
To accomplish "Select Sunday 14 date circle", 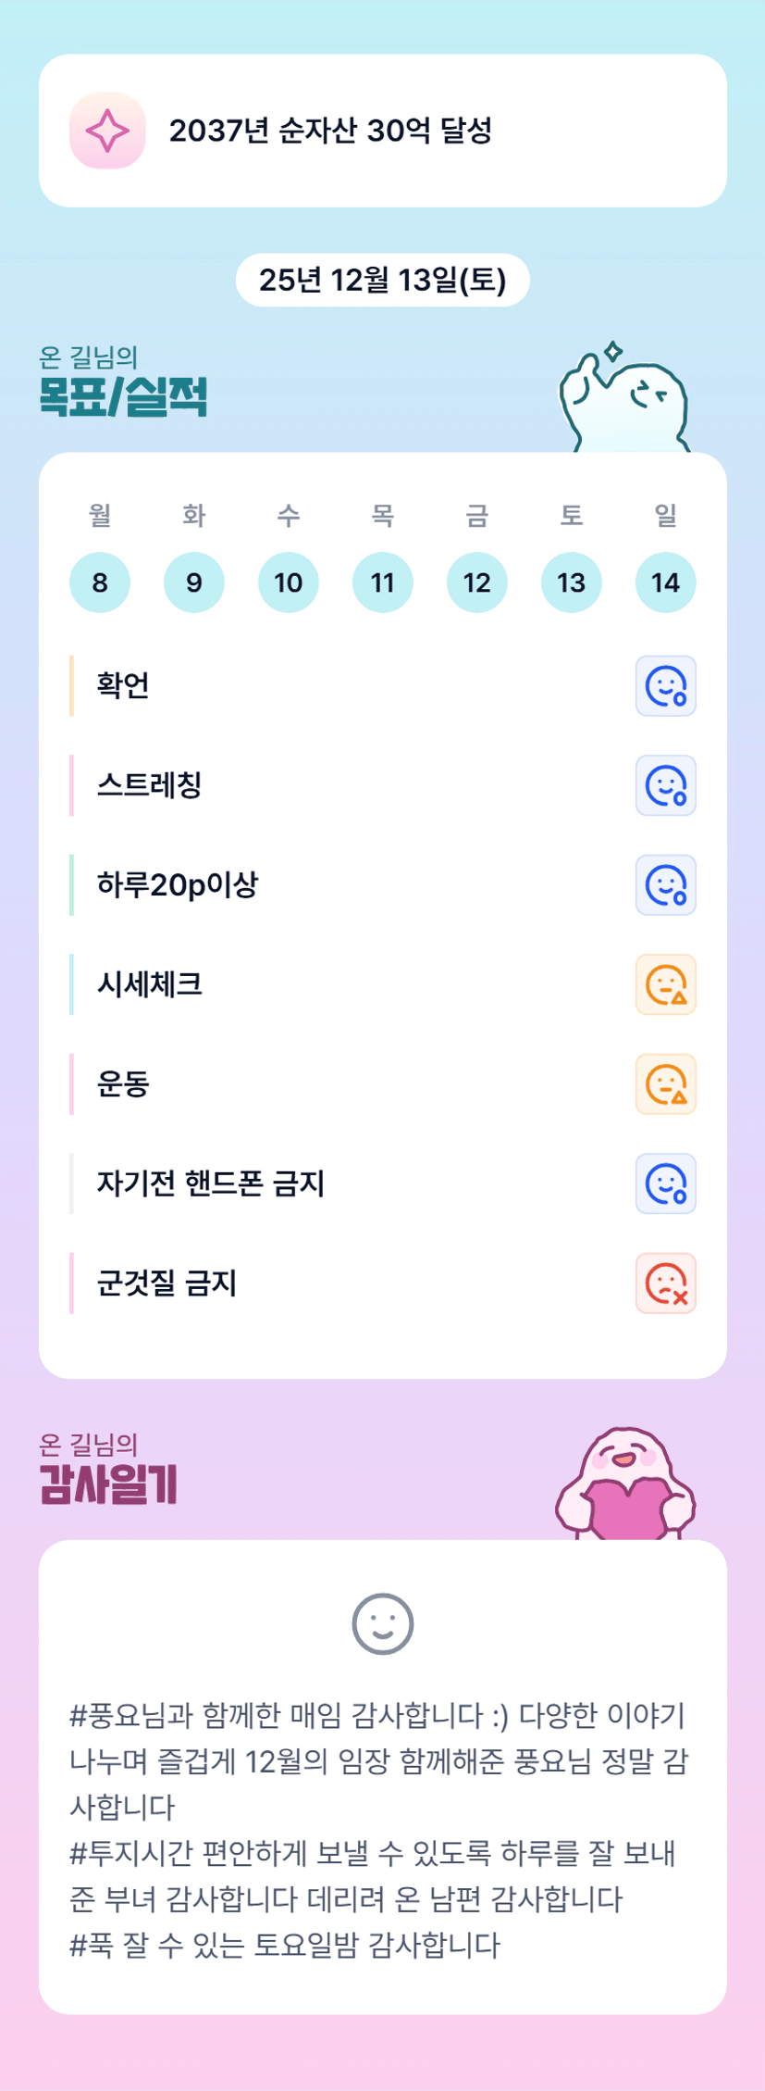I will point(665,582).
